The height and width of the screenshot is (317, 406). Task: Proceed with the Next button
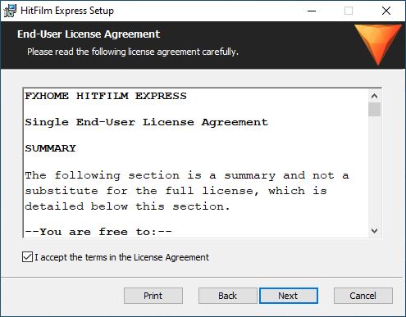tap(289, 296)
